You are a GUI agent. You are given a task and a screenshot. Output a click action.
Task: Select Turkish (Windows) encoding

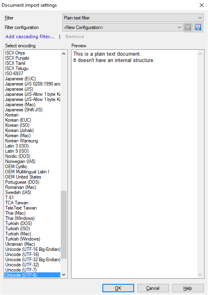[32, 239]
